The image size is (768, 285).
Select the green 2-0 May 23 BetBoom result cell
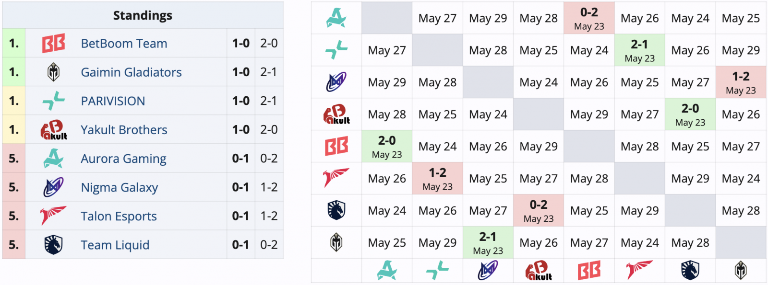(387, 147)
